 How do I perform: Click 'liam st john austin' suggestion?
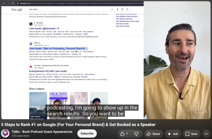coord(123,26)
